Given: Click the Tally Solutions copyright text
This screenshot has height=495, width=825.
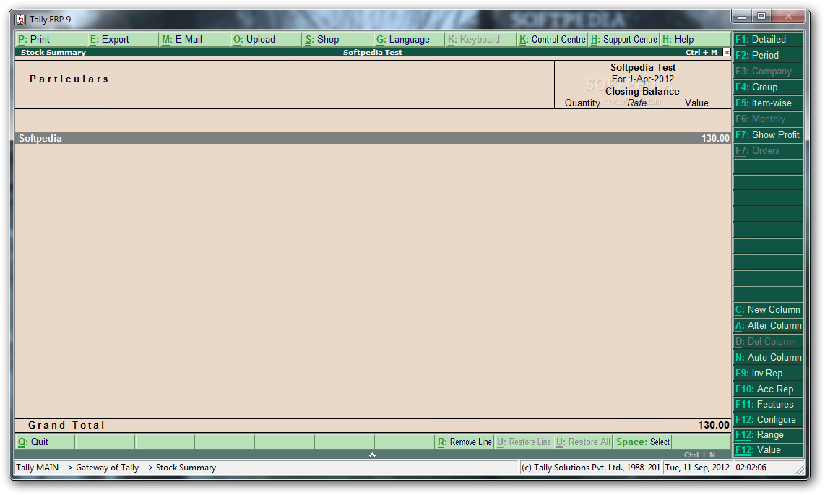Looking at the screenshot, I should (x=591, y=467).
